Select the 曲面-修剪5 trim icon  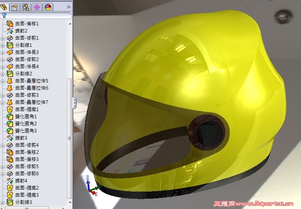pos(10,167)
